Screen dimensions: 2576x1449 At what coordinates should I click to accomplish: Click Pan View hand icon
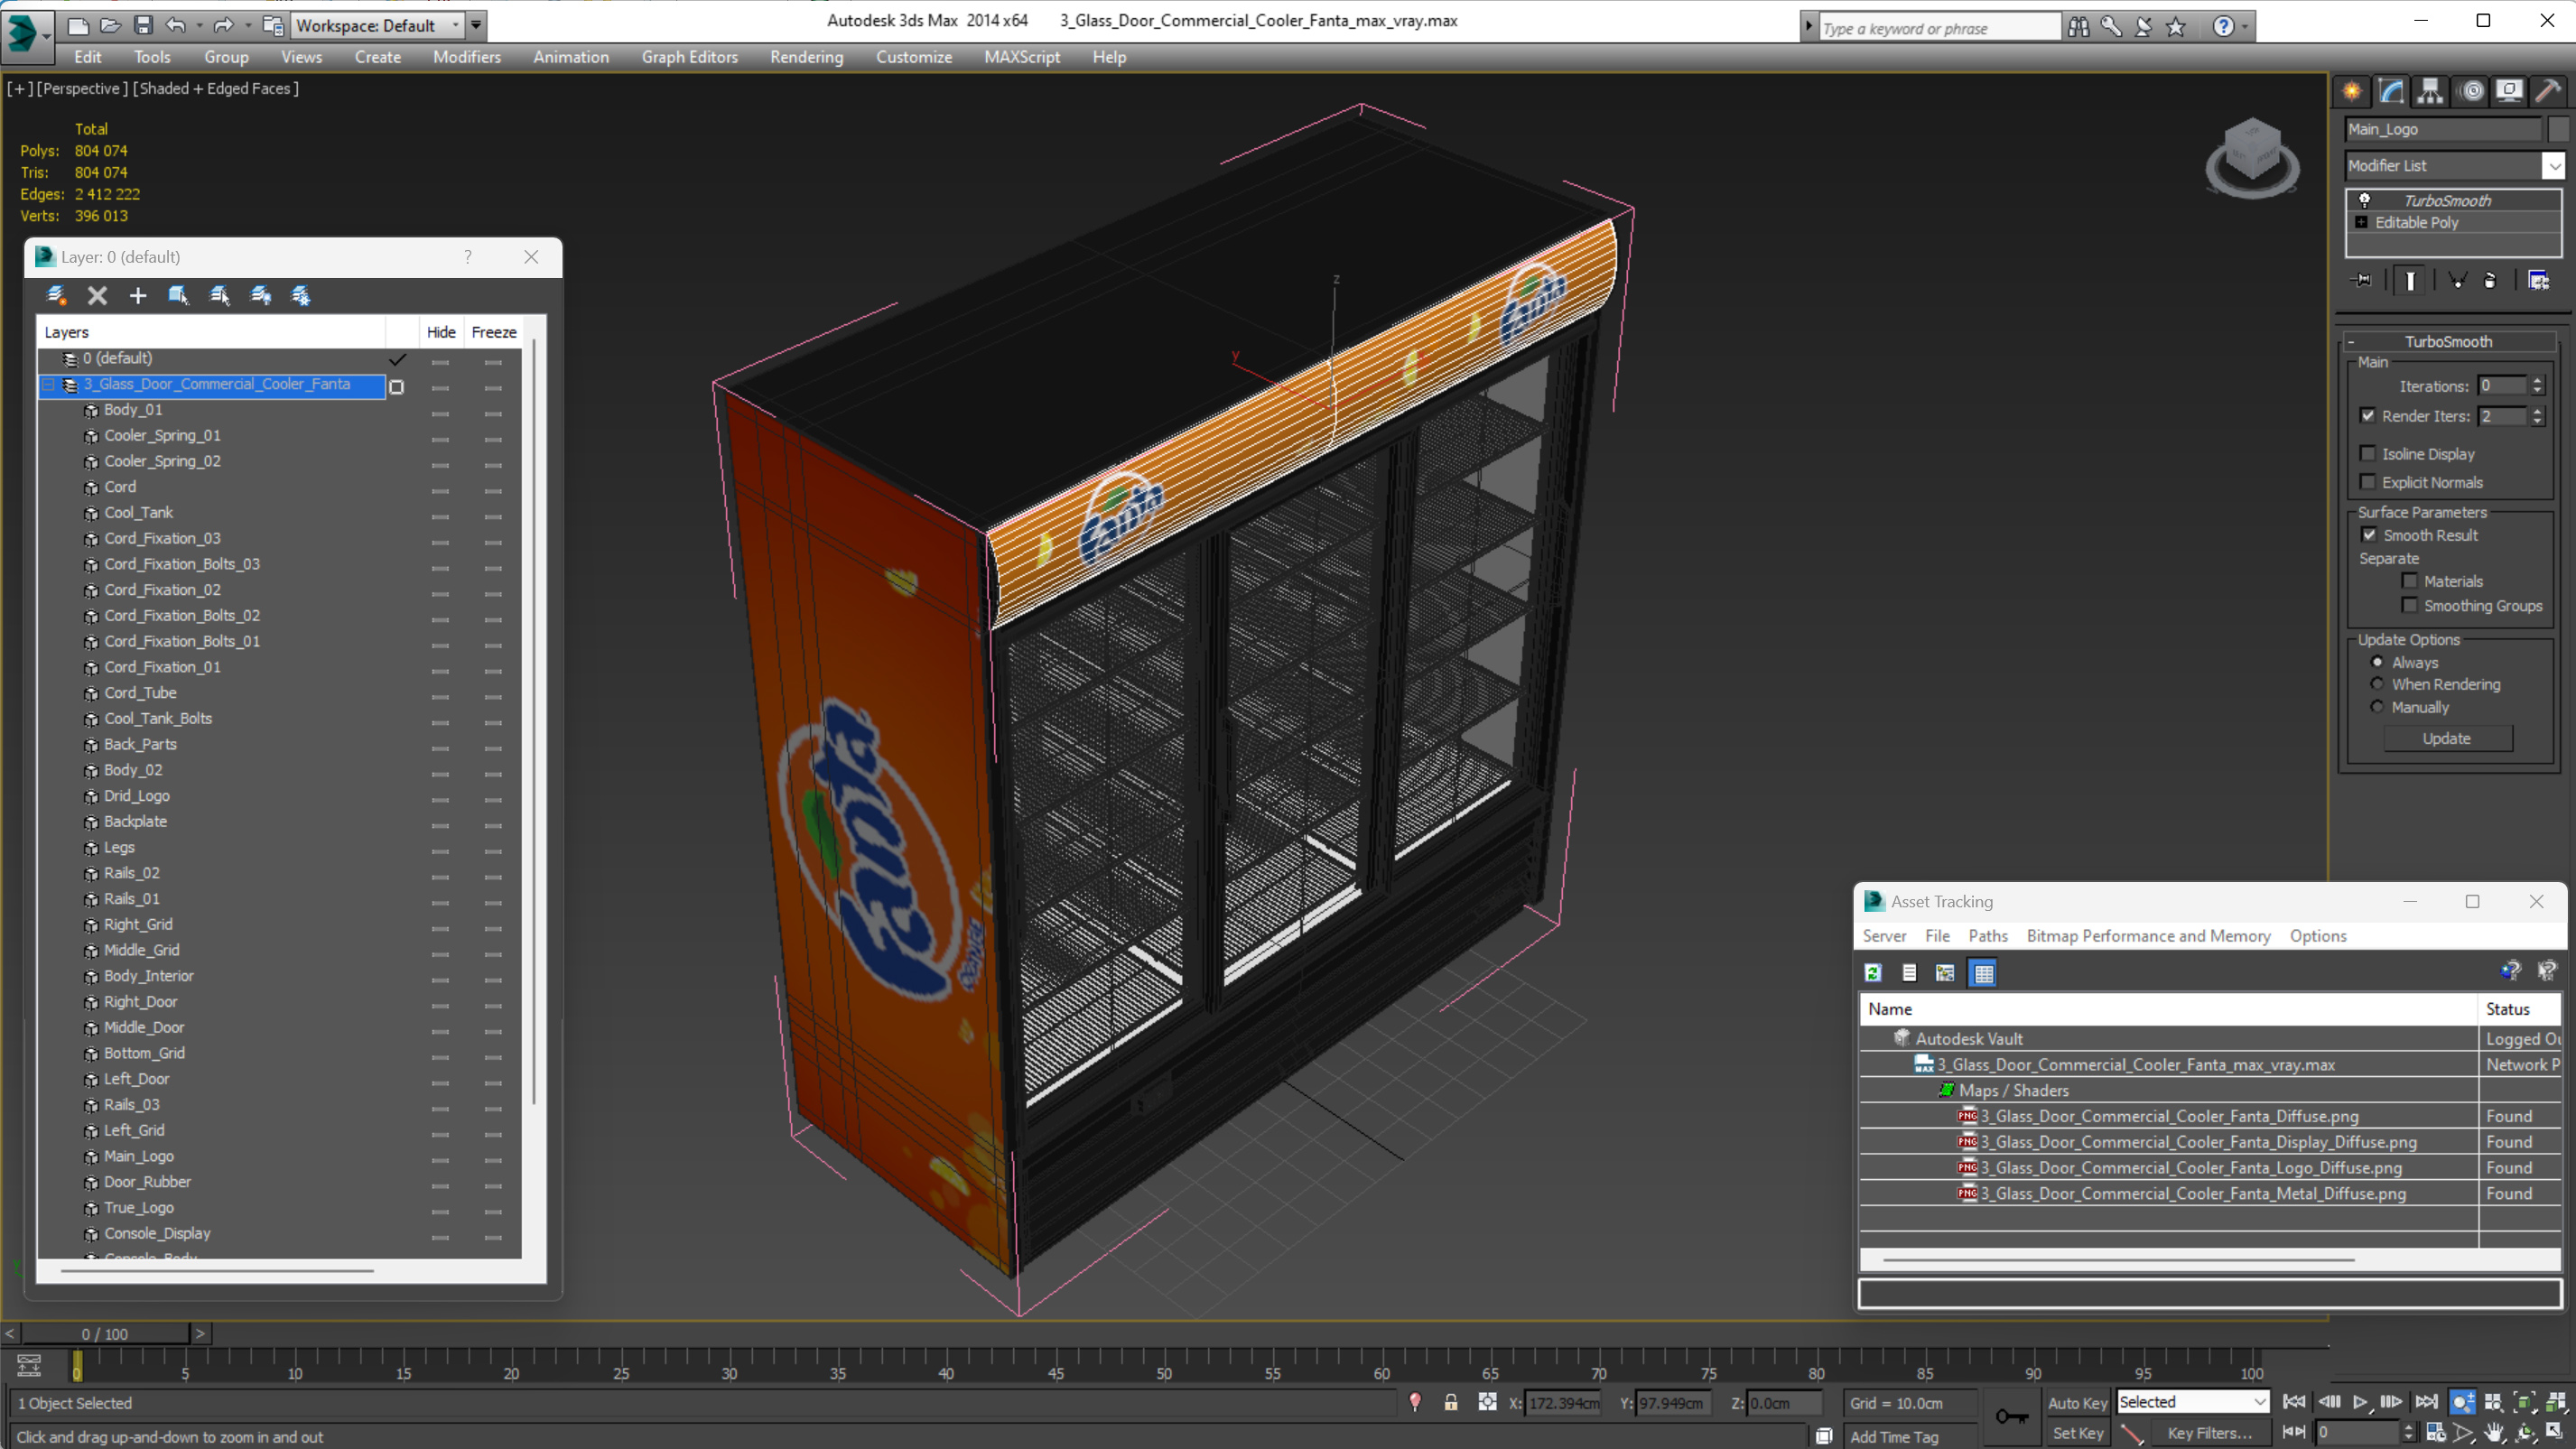pos(2494,1433)
